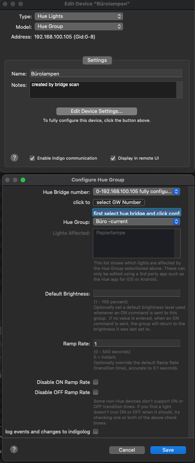This screenshot has width=195, height=463.
Task: Open the Type dropdown showing Hue Lights
Action: click(x=78, y=16)
